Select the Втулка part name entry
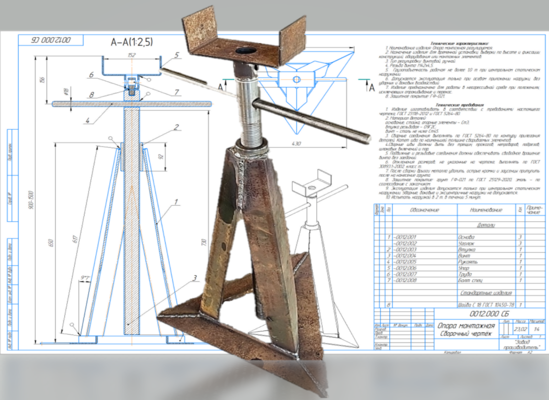Viewport: 549px width, 400px height. click(466, 249)
